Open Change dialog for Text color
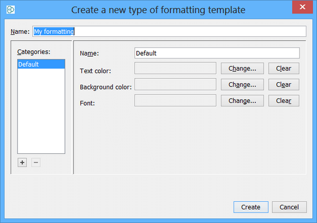 [242, 69]
